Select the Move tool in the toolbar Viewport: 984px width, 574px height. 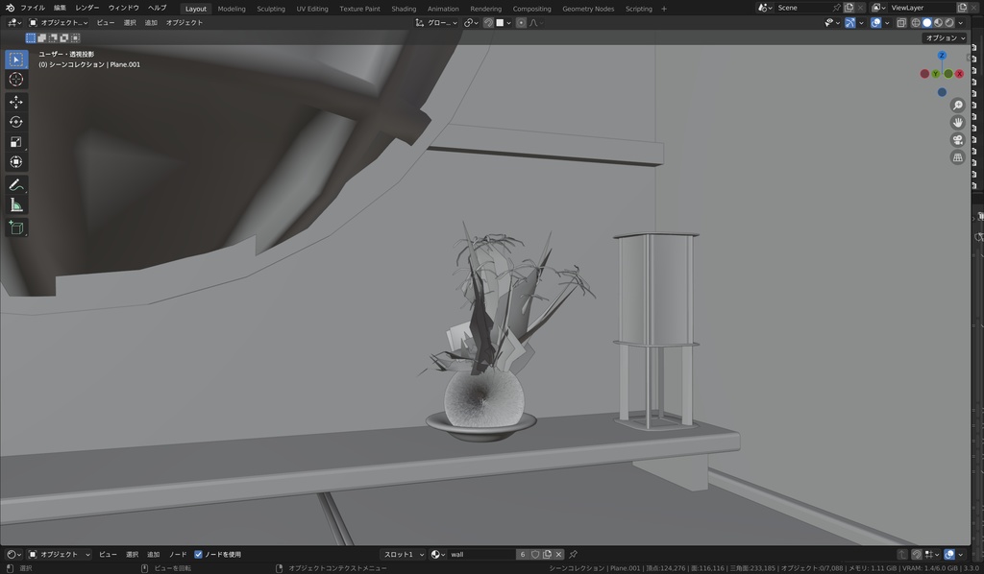(x=16, y=102)
